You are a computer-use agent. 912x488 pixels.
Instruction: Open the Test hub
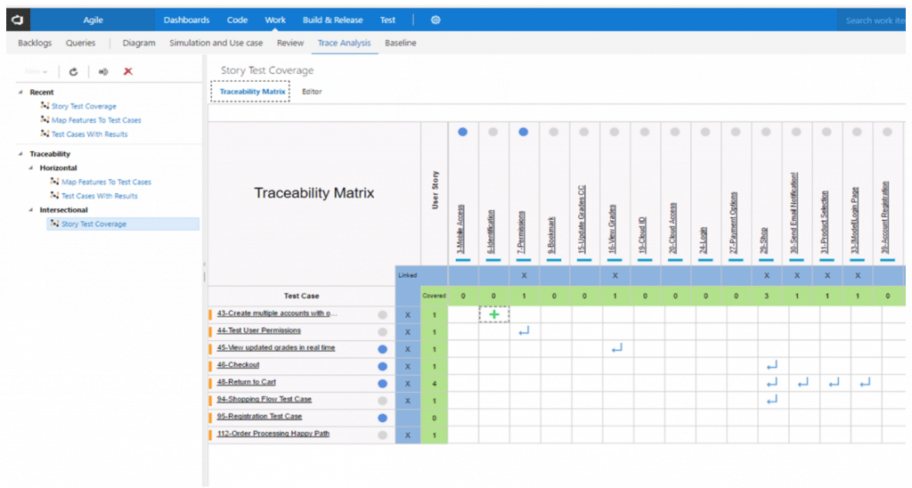[388, 20]
